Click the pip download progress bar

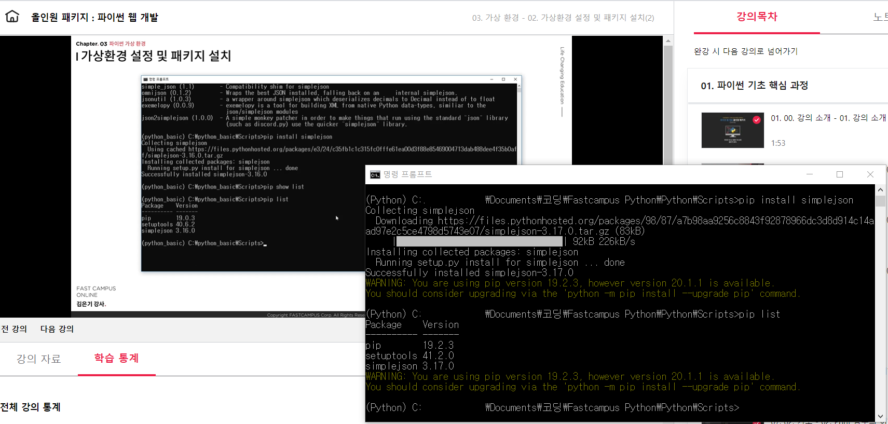[x=480, y=241]
